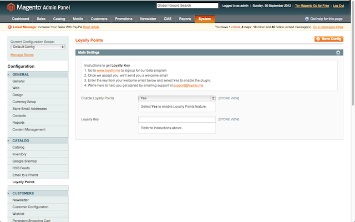355x222 pixels.
Task: Click the Logged in as admin text
Action: pyautogui.click(x=235, y=6)
